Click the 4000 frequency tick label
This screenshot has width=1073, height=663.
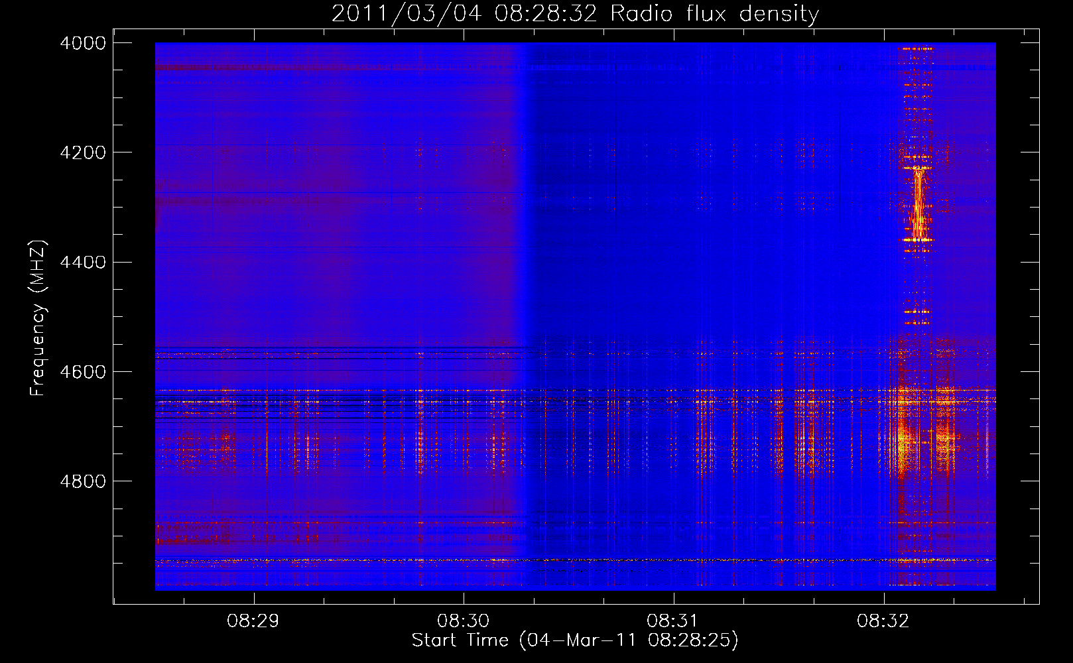[83, 43]
